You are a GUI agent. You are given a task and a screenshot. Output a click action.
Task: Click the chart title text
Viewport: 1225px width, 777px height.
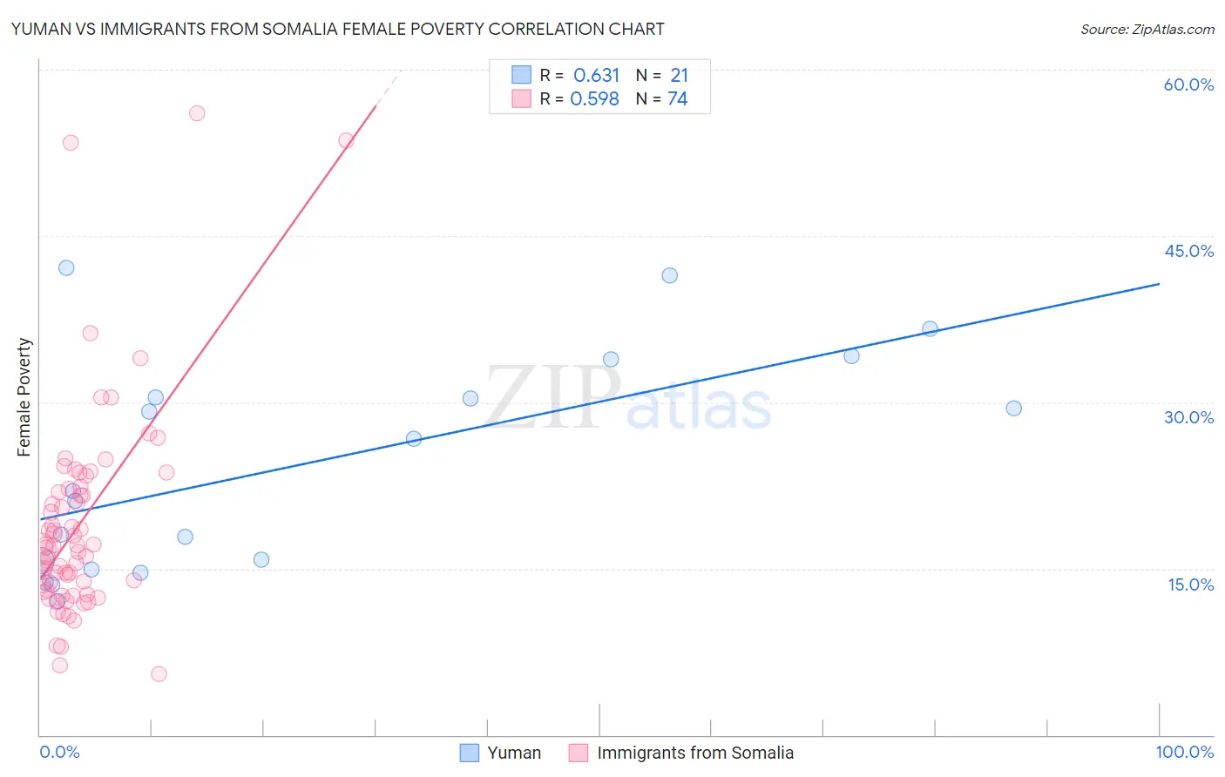coord(337,29)
